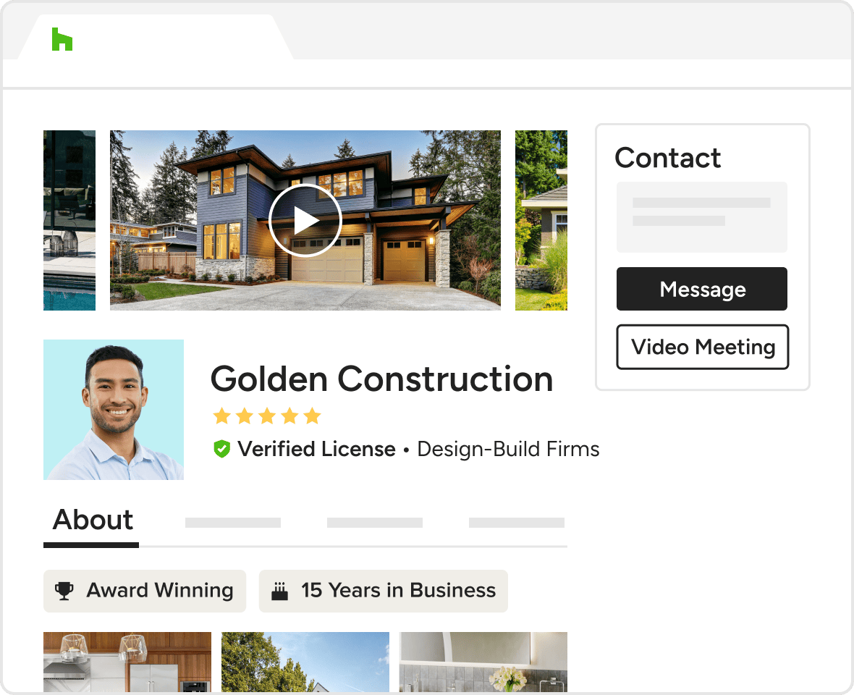854x695 pixels.
Task: Click the five-star rating
Action: pyautogui.click(x=267, y=416)
